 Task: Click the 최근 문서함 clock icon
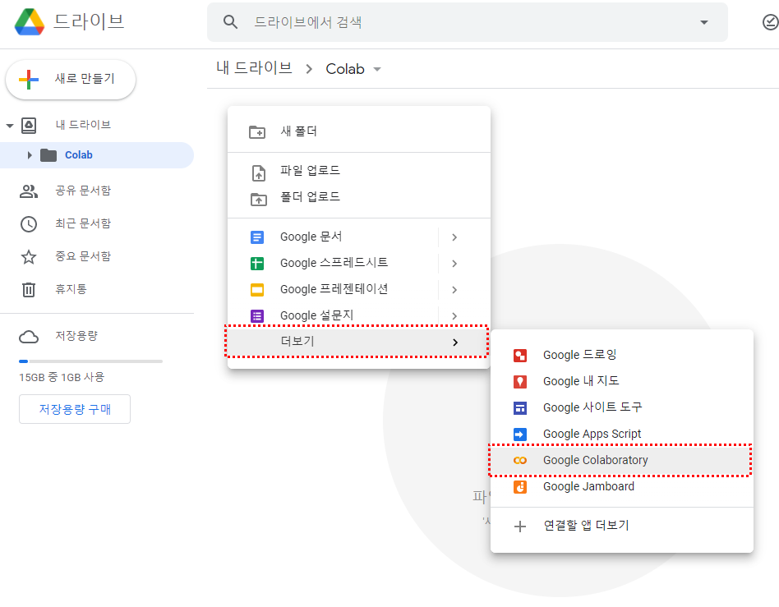[29, 224]
